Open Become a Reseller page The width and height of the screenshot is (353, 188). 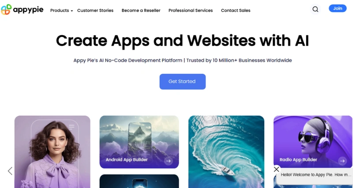click(x=141, y=11)
